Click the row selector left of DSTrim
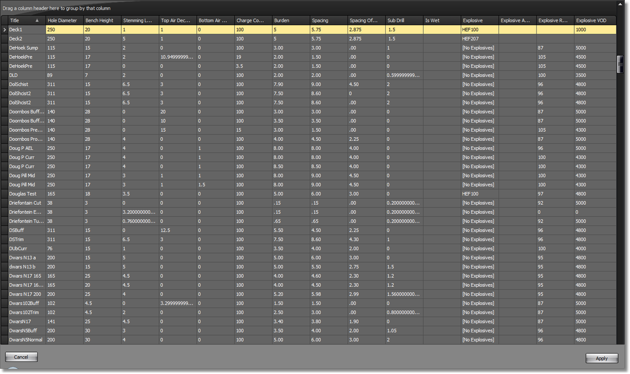 pyautogui.click(x=5, y=240)
